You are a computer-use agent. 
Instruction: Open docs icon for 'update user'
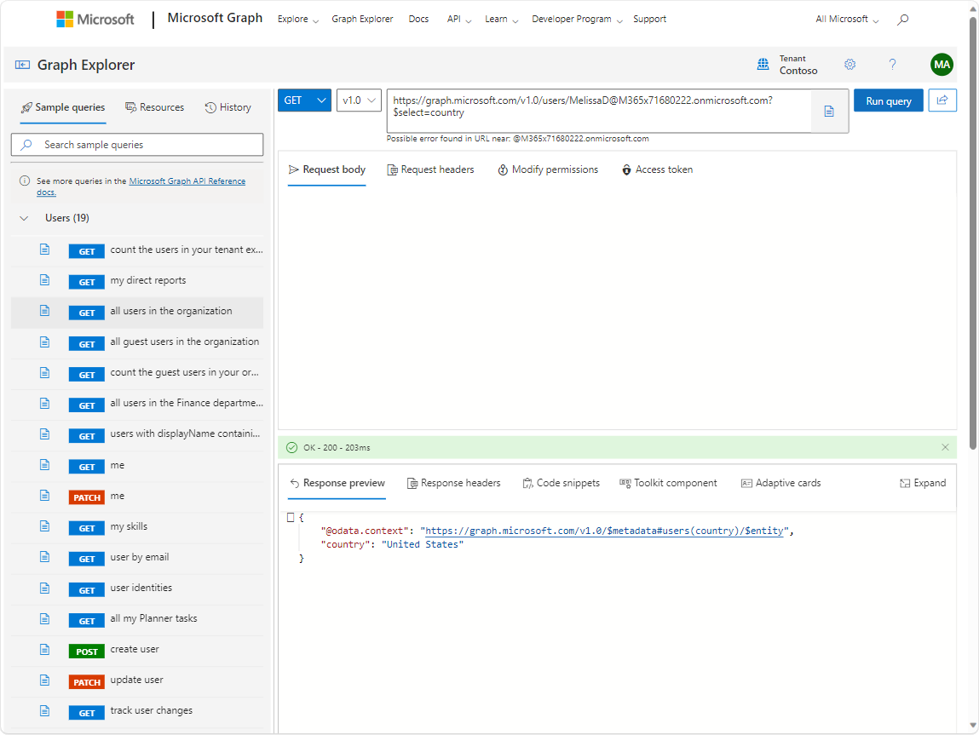pyautogui.click(x=45, y=680)
